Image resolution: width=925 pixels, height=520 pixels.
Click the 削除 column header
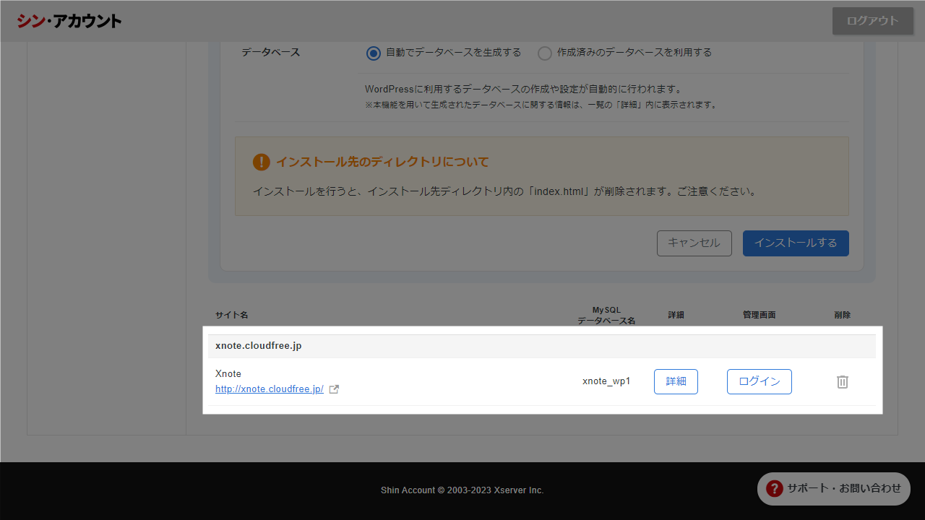(x=842, y=316)
